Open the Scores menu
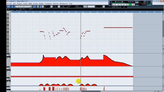The height and width of the screenshot is (92, 164). coord(35,4)
